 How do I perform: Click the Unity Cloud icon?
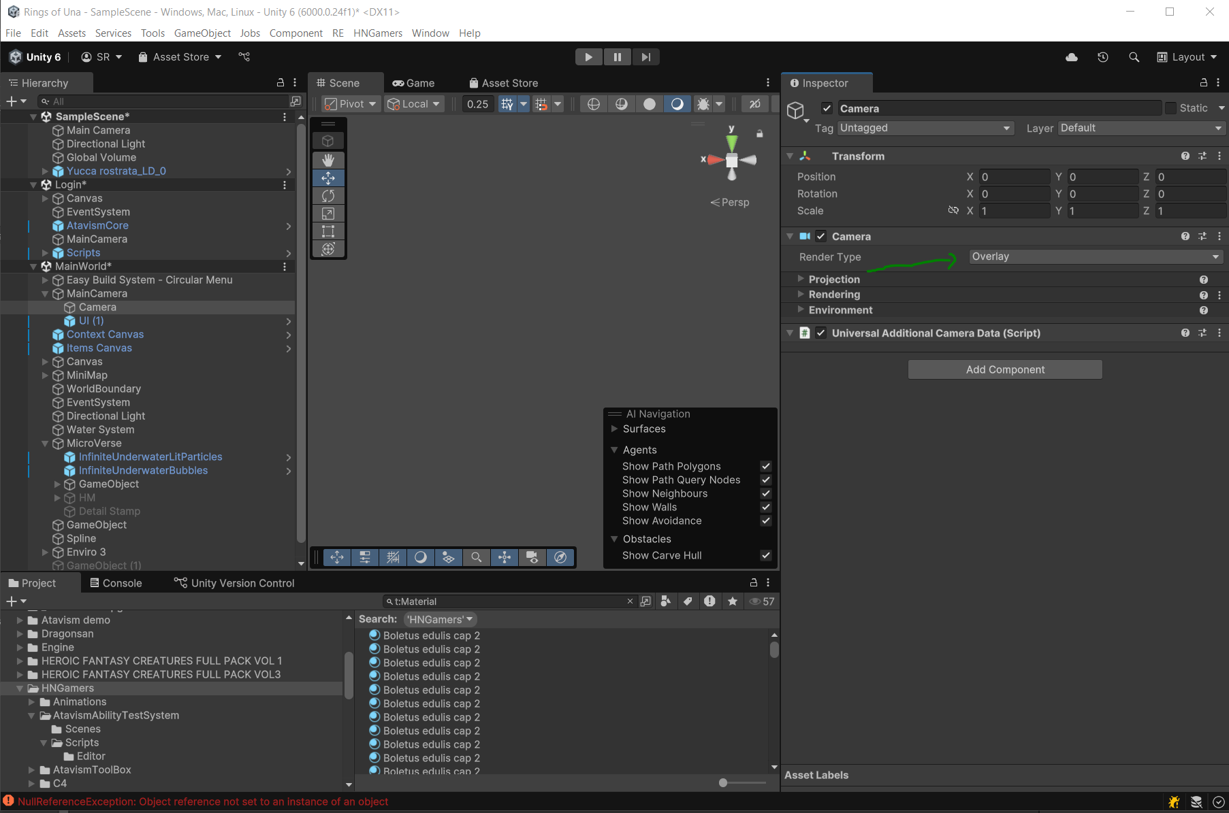pyautogui.click(x=1072, y=57)
